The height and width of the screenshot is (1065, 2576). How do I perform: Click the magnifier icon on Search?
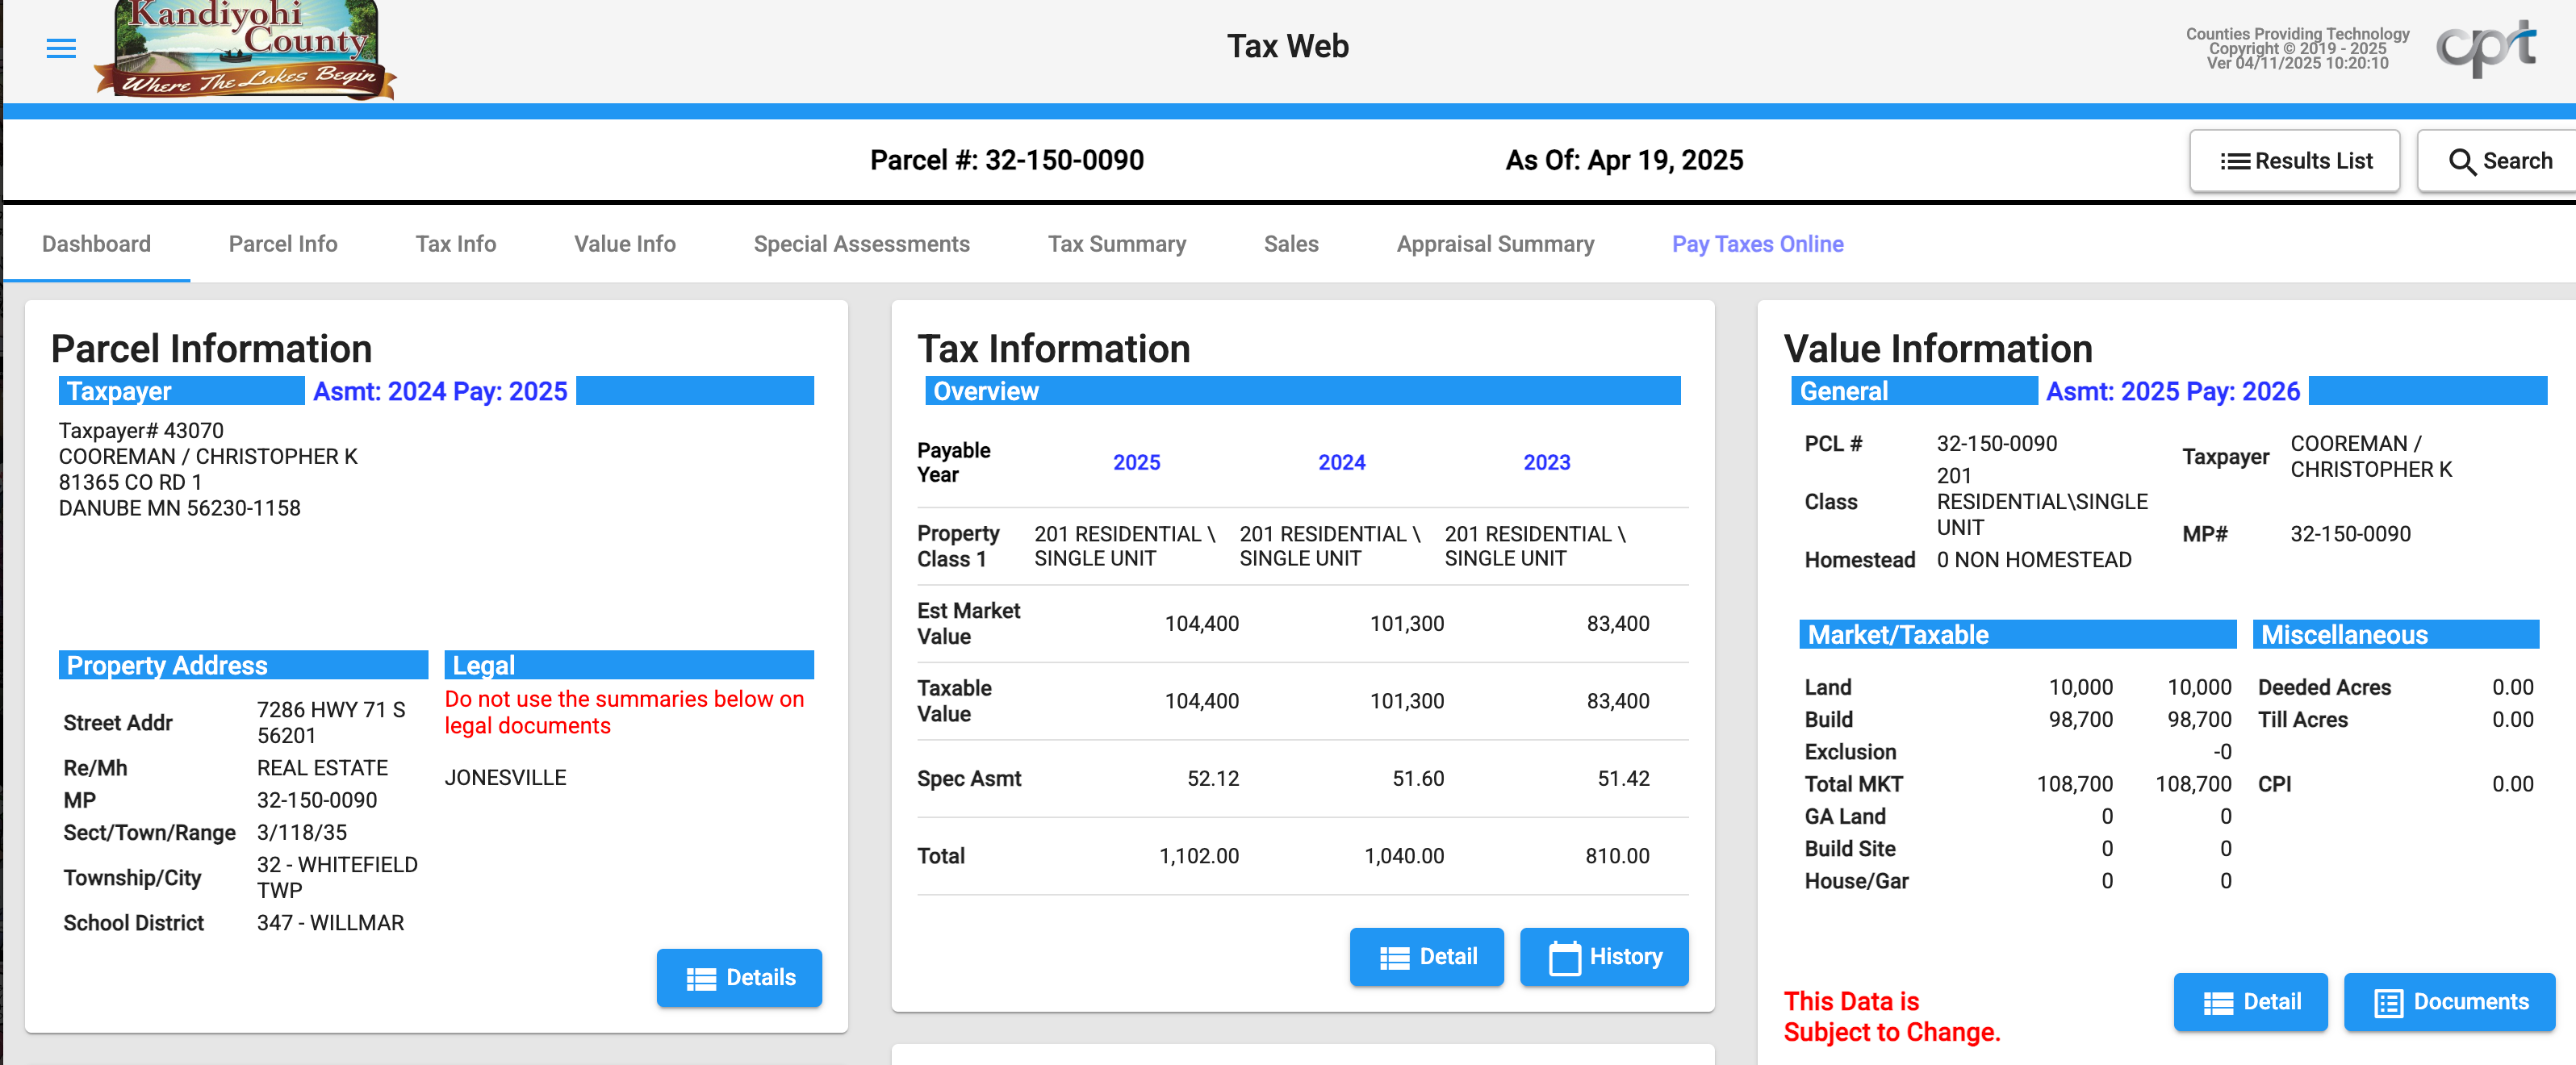pos(2462,162)
